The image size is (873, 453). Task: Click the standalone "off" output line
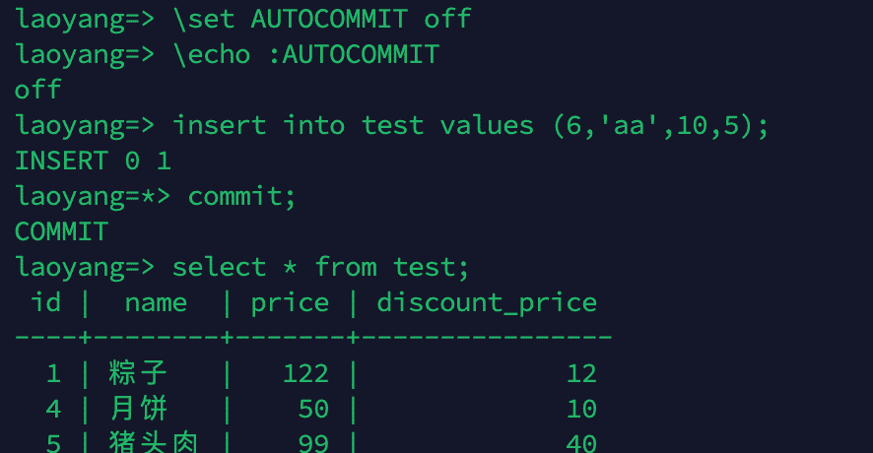pos(37,90)
